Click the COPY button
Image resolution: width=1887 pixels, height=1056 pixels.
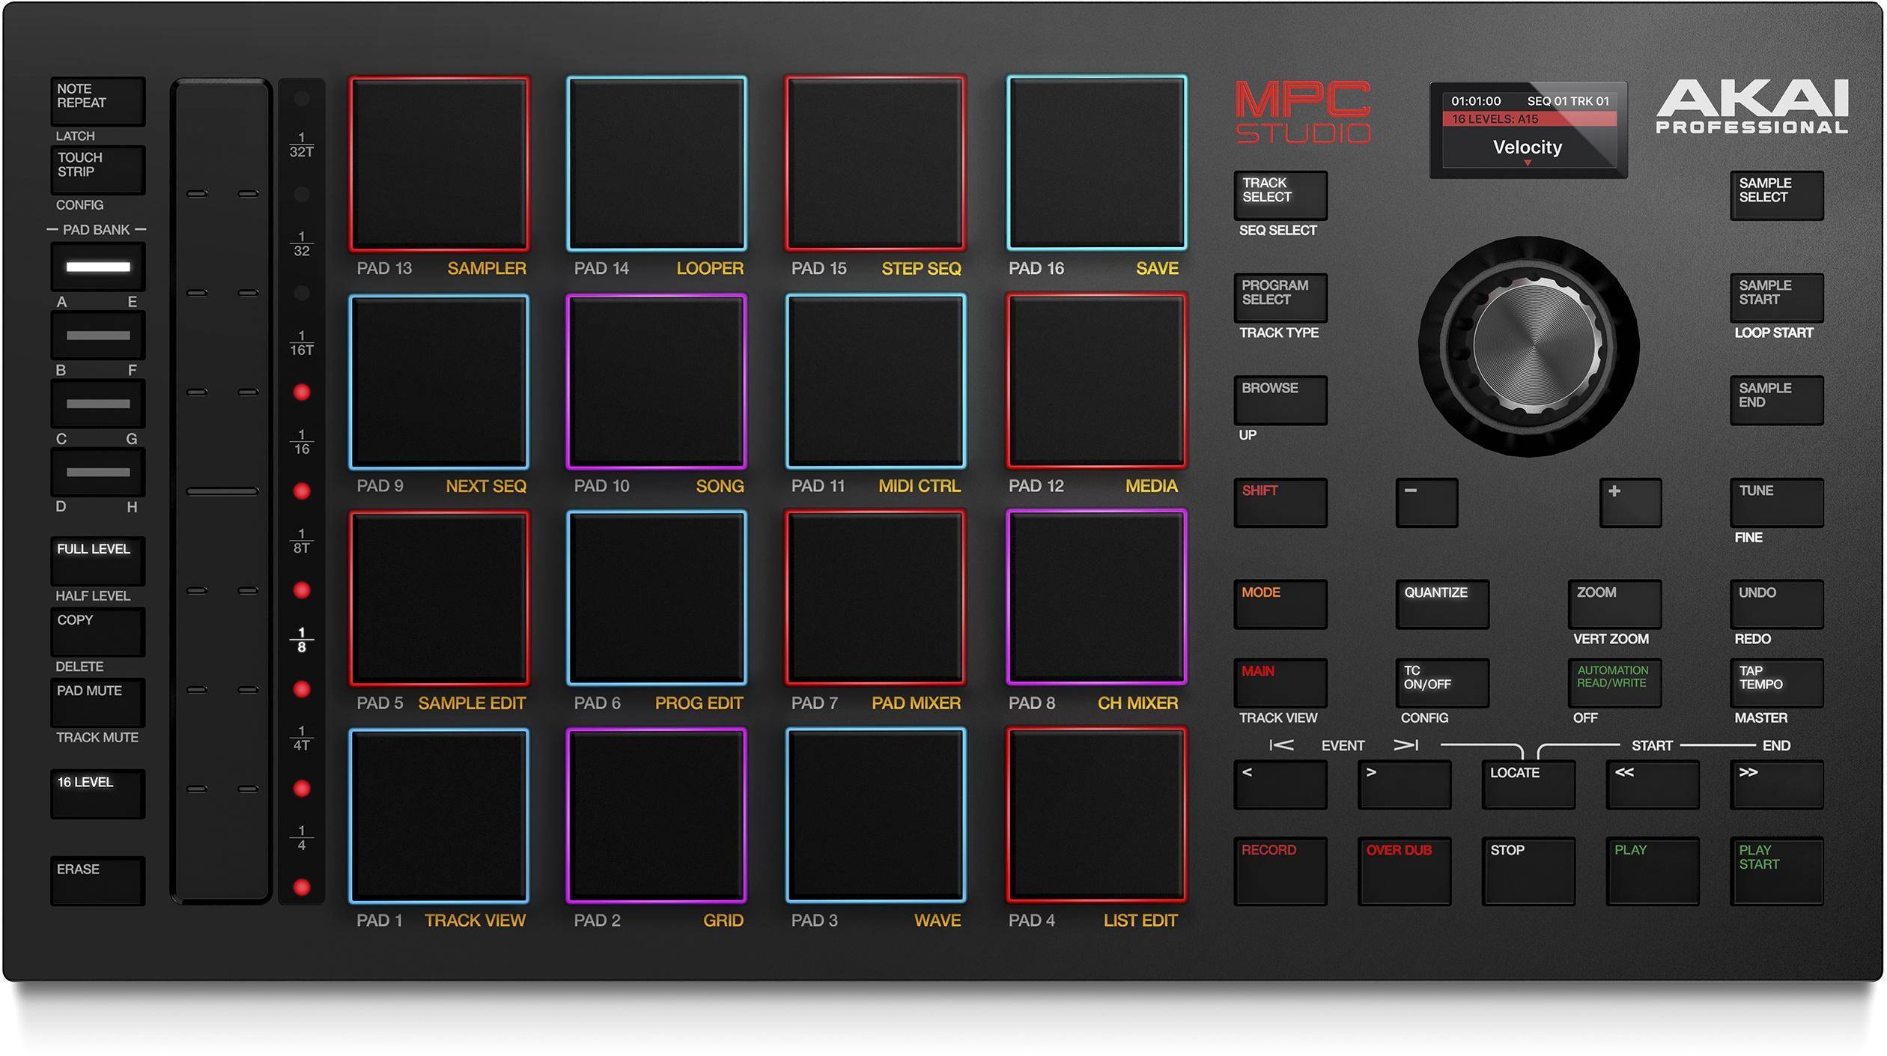click(98, 632)
